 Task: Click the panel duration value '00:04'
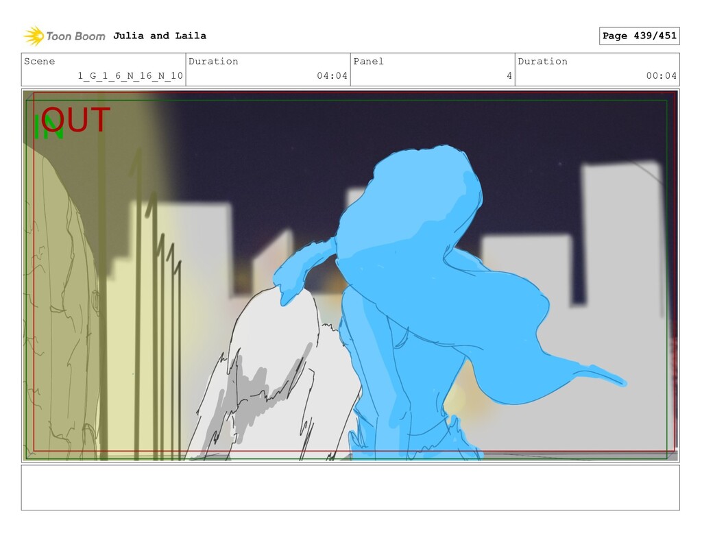(x=662, y=75)
